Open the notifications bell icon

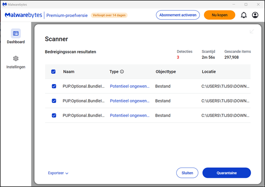tap(244, 15)
